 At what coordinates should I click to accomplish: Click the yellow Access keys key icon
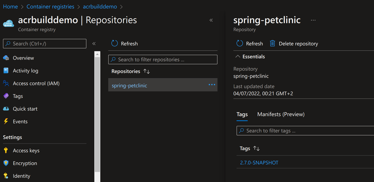[6, 150]
